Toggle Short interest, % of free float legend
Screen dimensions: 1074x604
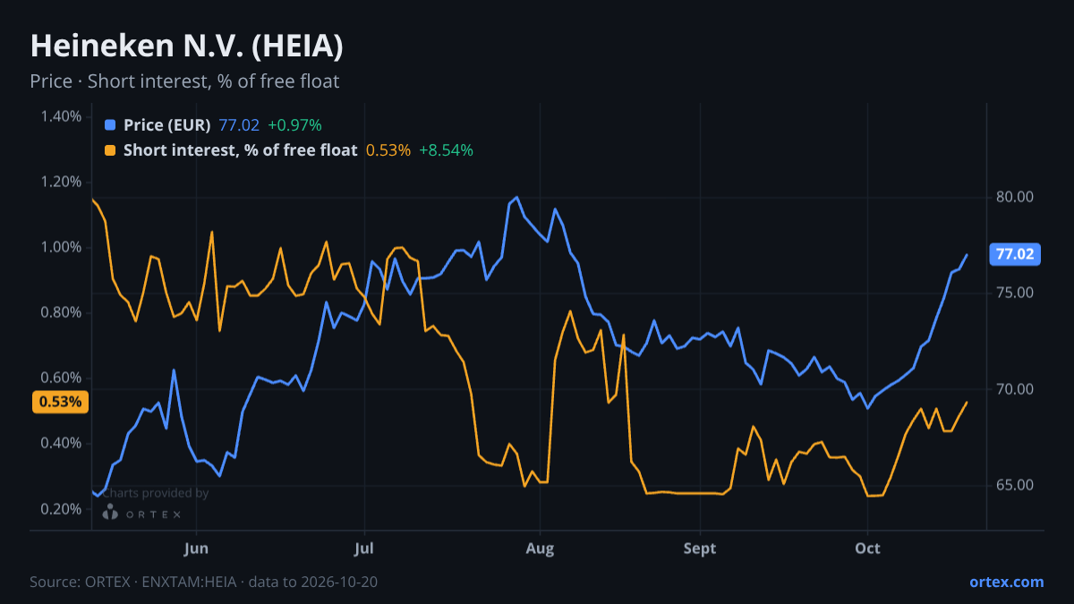click(x=240, y=150)
